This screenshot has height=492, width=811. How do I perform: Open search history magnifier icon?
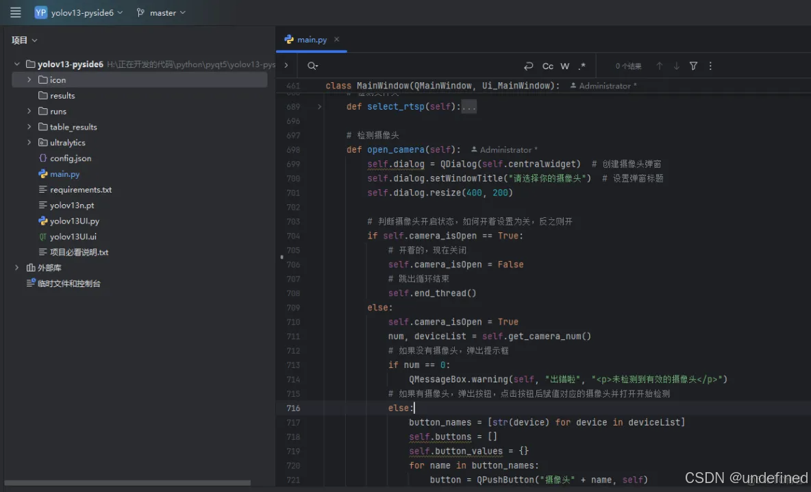click(x=312, y=66)
